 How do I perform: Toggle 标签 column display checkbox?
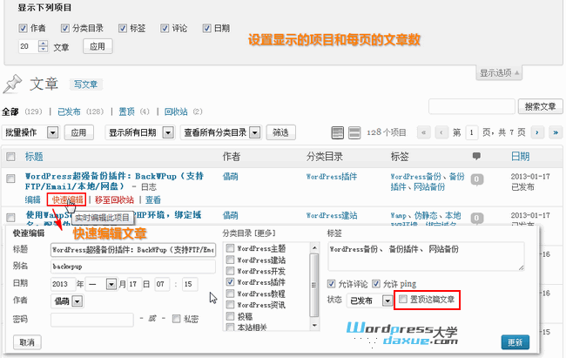123,28
